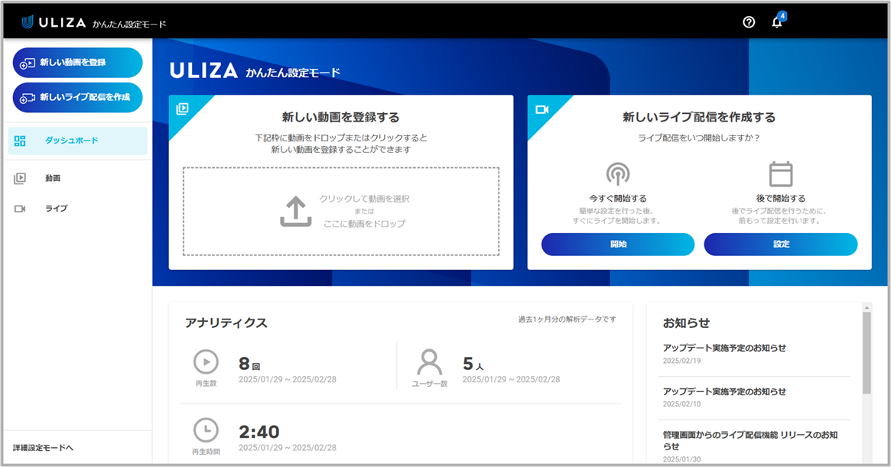Click the アナリティクス heading

click(226, 323)
